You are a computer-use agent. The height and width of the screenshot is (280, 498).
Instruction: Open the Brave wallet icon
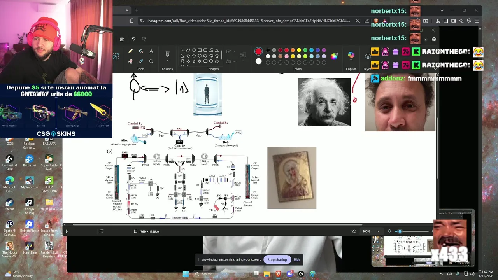[x=453, y=21]
